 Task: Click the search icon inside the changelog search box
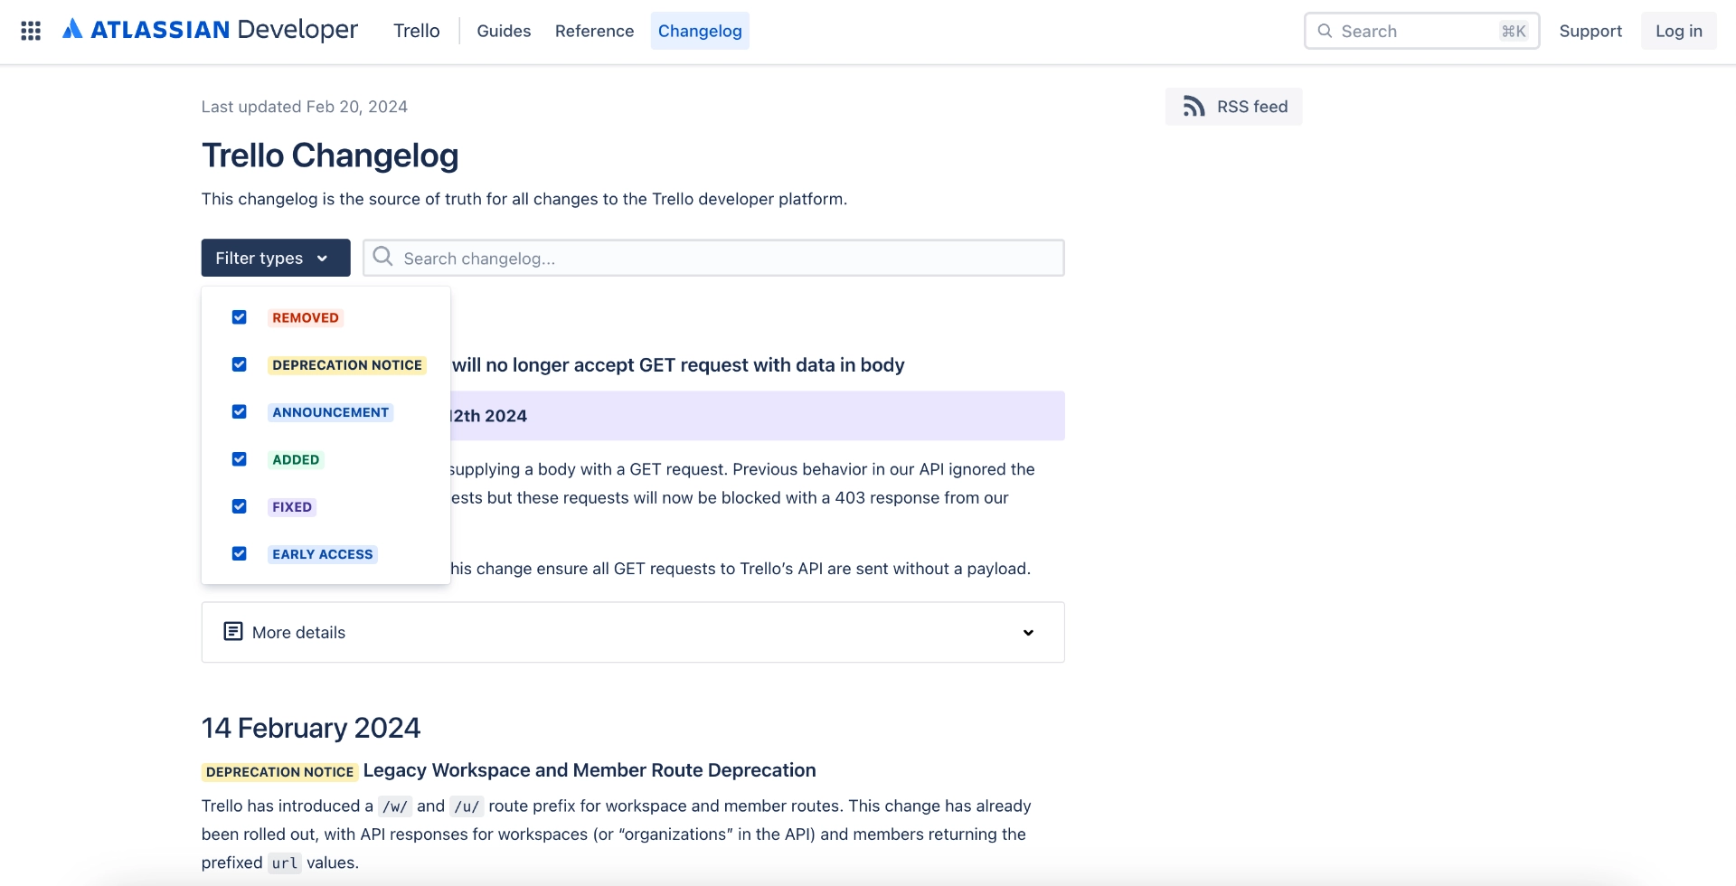pyautogui.click(x=382, y=257)
